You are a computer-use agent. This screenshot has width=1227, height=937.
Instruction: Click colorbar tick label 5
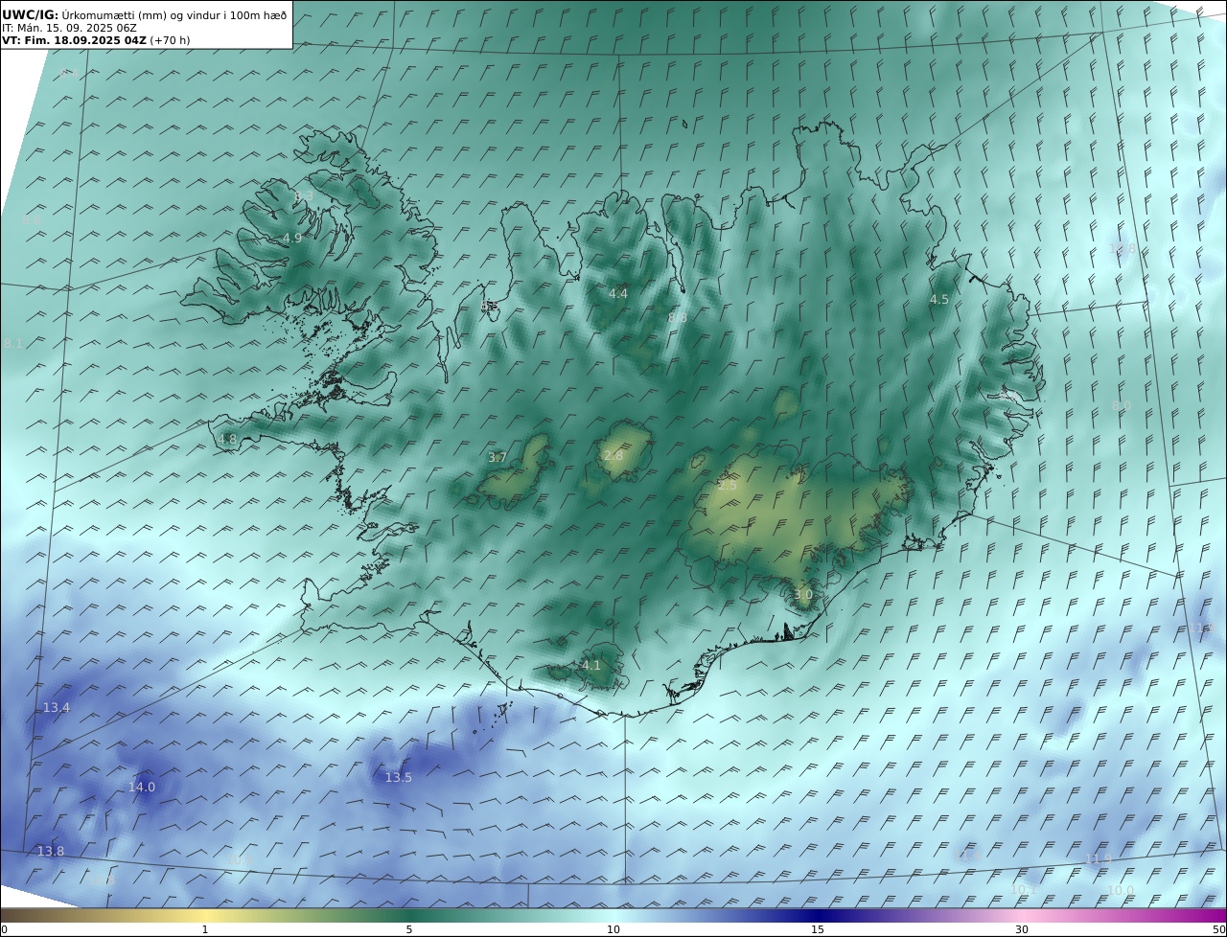pos(409,929)
